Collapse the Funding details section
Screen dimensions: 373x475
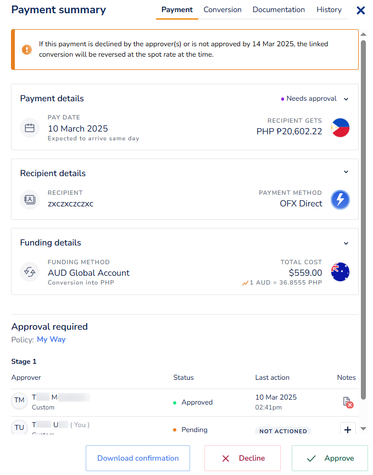346,243
